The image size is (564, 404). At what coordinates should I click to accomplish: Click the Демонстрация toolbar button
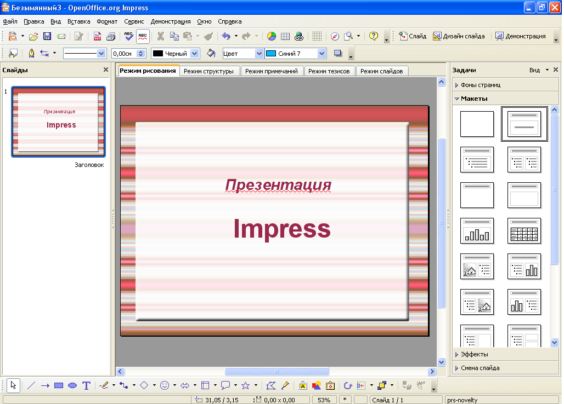point(520,36)
